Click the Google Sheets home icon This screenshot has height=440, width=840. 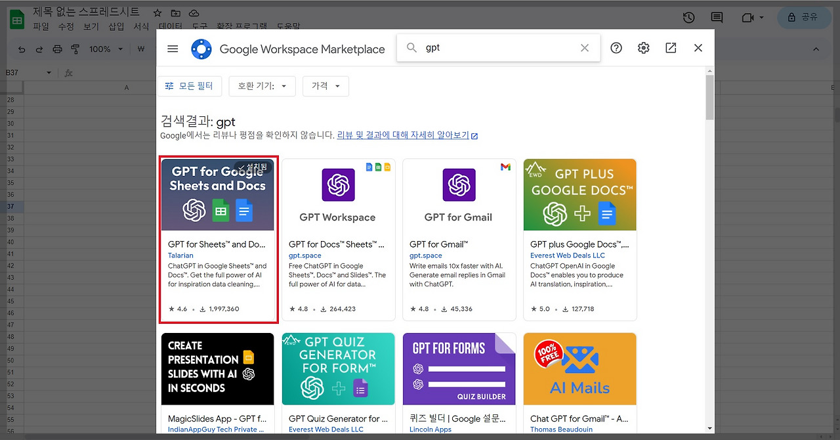(x=17, y=19)
